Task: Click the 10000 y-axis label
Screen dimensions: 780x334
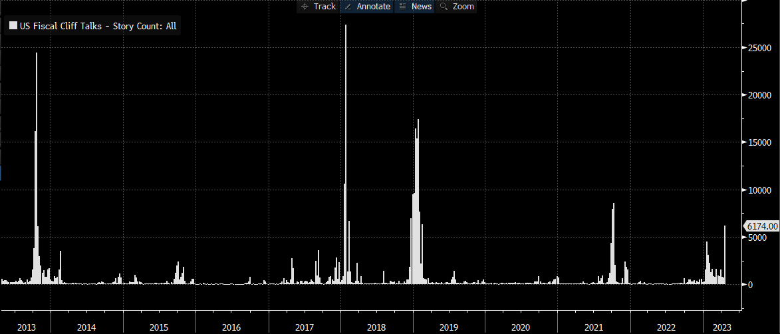Action: 759,190
